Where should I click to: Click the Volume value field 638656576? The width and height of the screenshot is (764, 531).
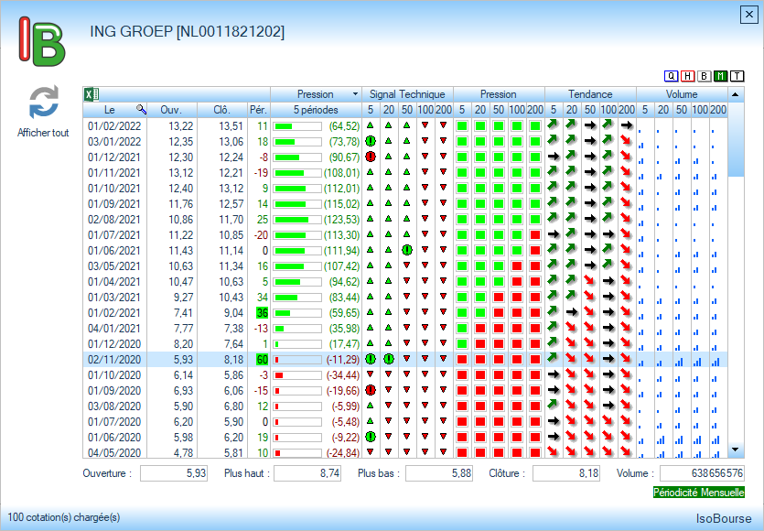(x=702, y=473)
